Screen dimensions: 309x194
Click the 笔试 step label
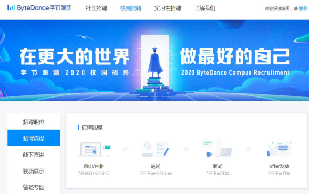[x=156, y=166]
